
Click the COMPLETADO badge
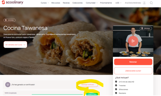(92, 94)
